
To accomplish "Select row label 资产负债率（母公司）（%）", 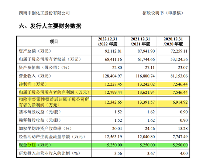I will [x=44, y=68].
